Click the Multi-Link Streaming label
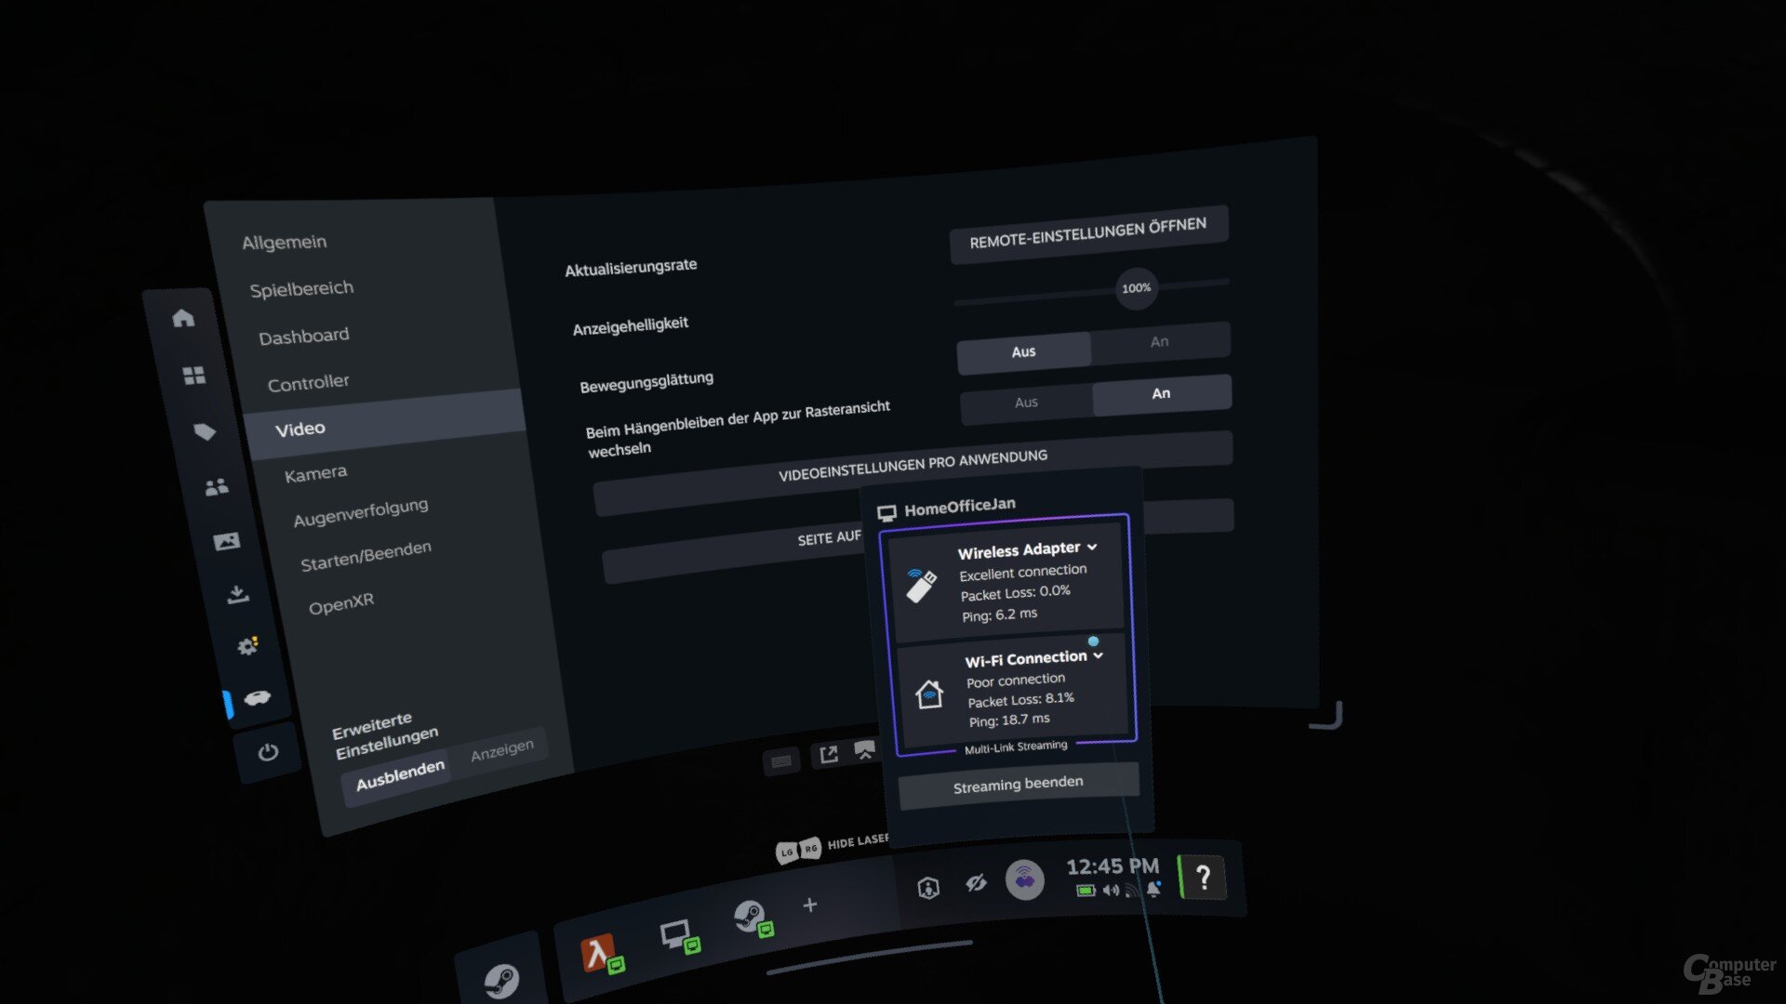The height and width of the screenshot is (1004, 1786). click(x=1016, y=746)
